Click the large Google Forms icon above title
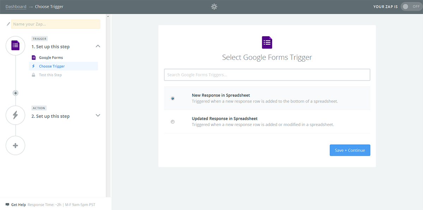The image size is (423, 210). [267, 42]
